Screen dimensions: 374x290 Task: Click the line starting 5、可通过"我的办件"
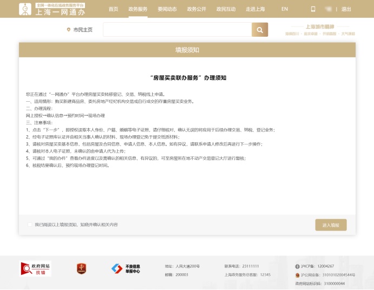click(x=136, y=158)
